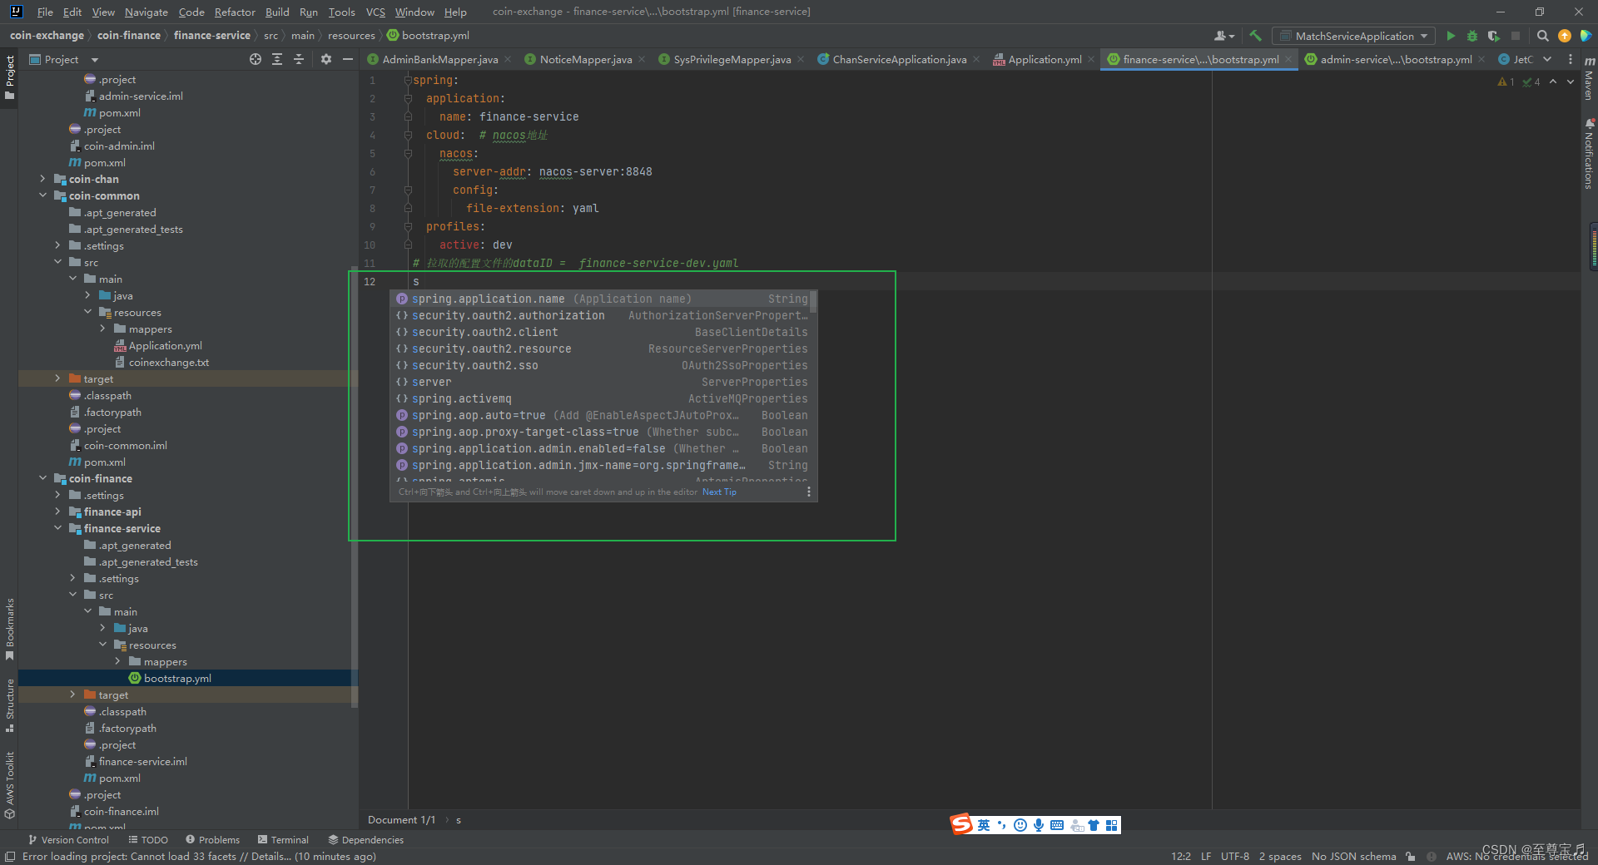
Task: Open the Refactor menu
Action: (x=234, y=12)
